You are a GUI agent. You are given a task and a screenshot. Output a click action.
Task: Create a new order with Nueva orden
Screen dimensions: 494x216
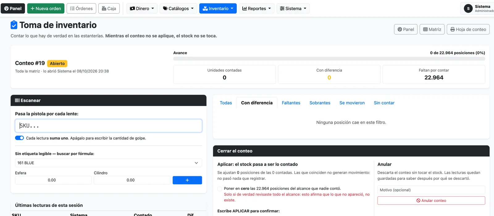click(46, 8)
